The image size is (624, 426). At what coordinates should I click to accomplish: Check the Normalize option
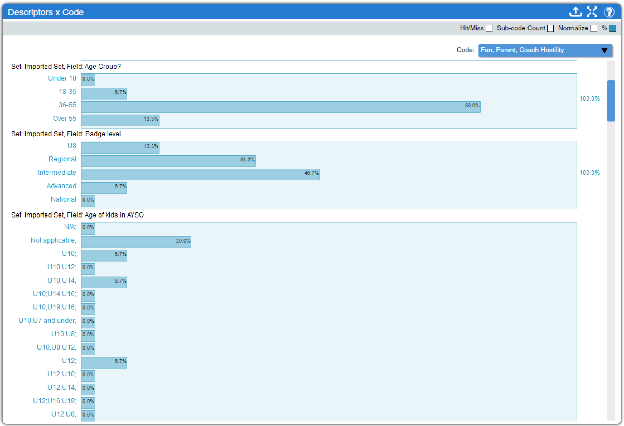click(594, 28)
